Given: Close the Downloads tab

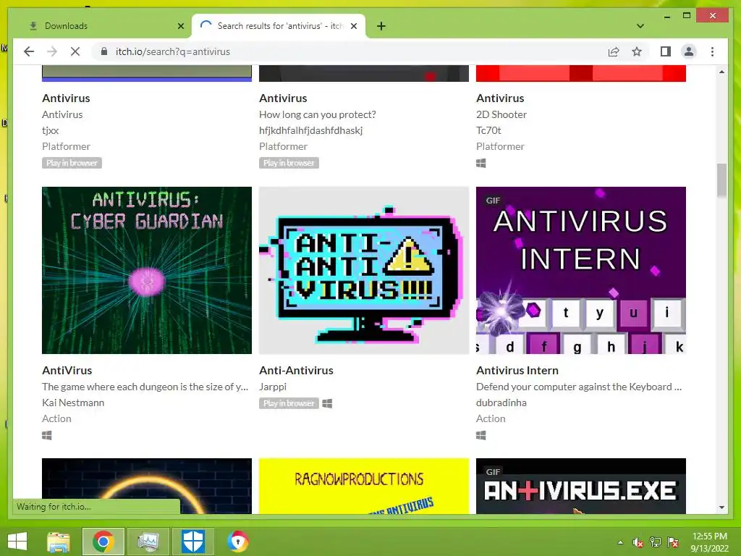Looking at the screenshot, I should [180, 26].
